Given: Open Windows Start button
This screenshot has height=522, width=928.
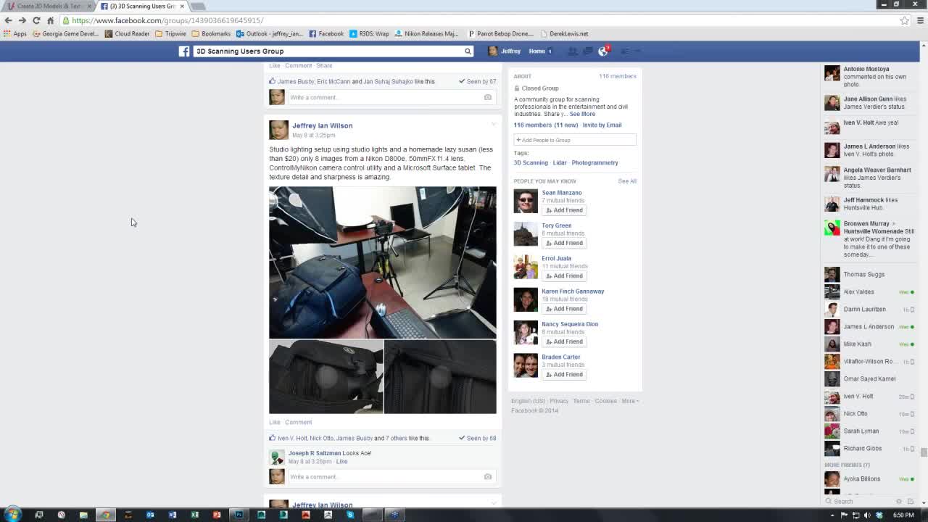Looking at the screenshot, I should (12, 515).
